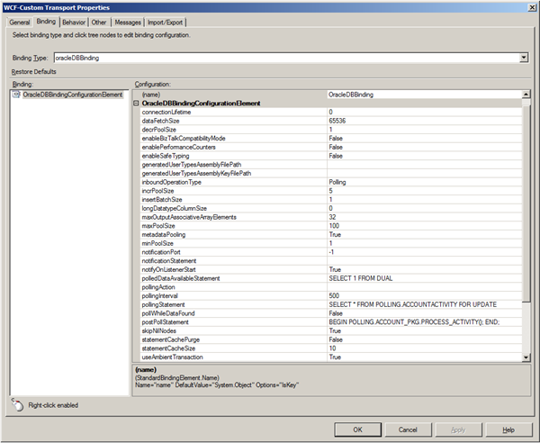Viewport: 540px width, 443px height.
Task: Select the skipNilNodes property
Action: tap(331, 330)
